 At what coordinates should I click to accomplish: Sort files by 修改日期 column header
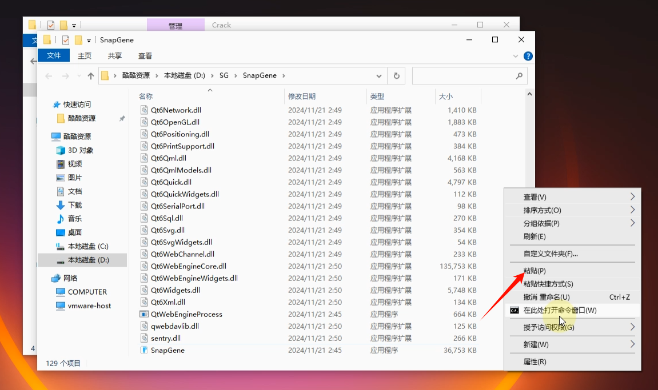(x=302, y=97)
